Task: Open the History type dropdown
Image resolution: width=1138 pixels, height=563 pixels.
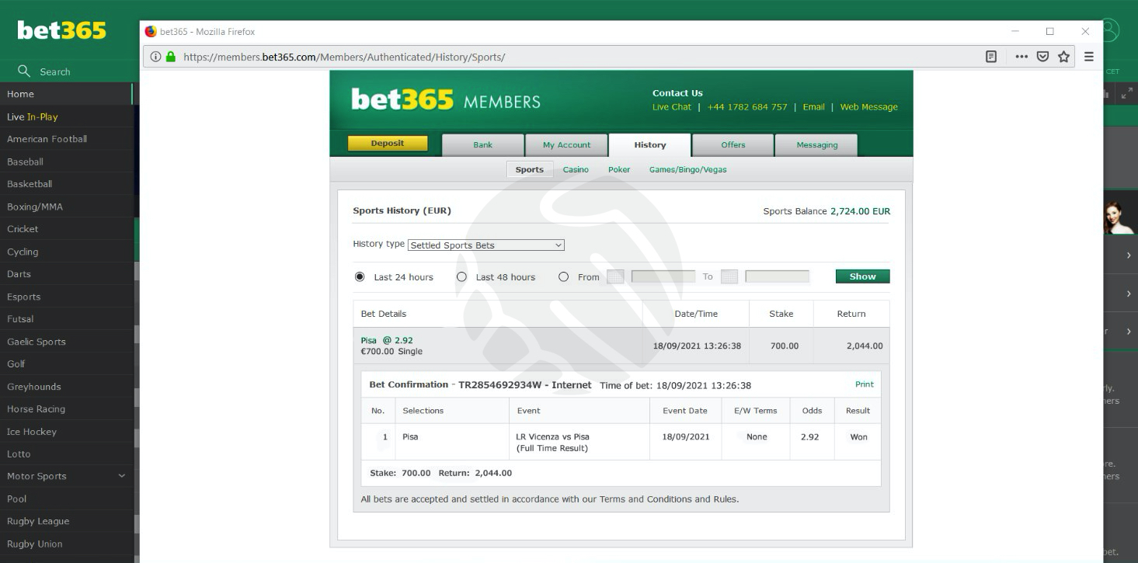Action: click(486, 245)
